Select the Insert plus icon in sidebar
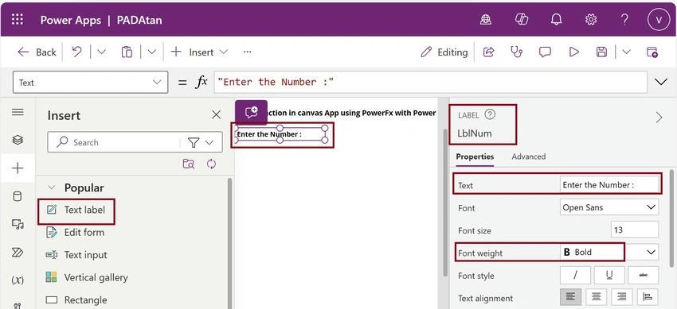 (18, 168)
